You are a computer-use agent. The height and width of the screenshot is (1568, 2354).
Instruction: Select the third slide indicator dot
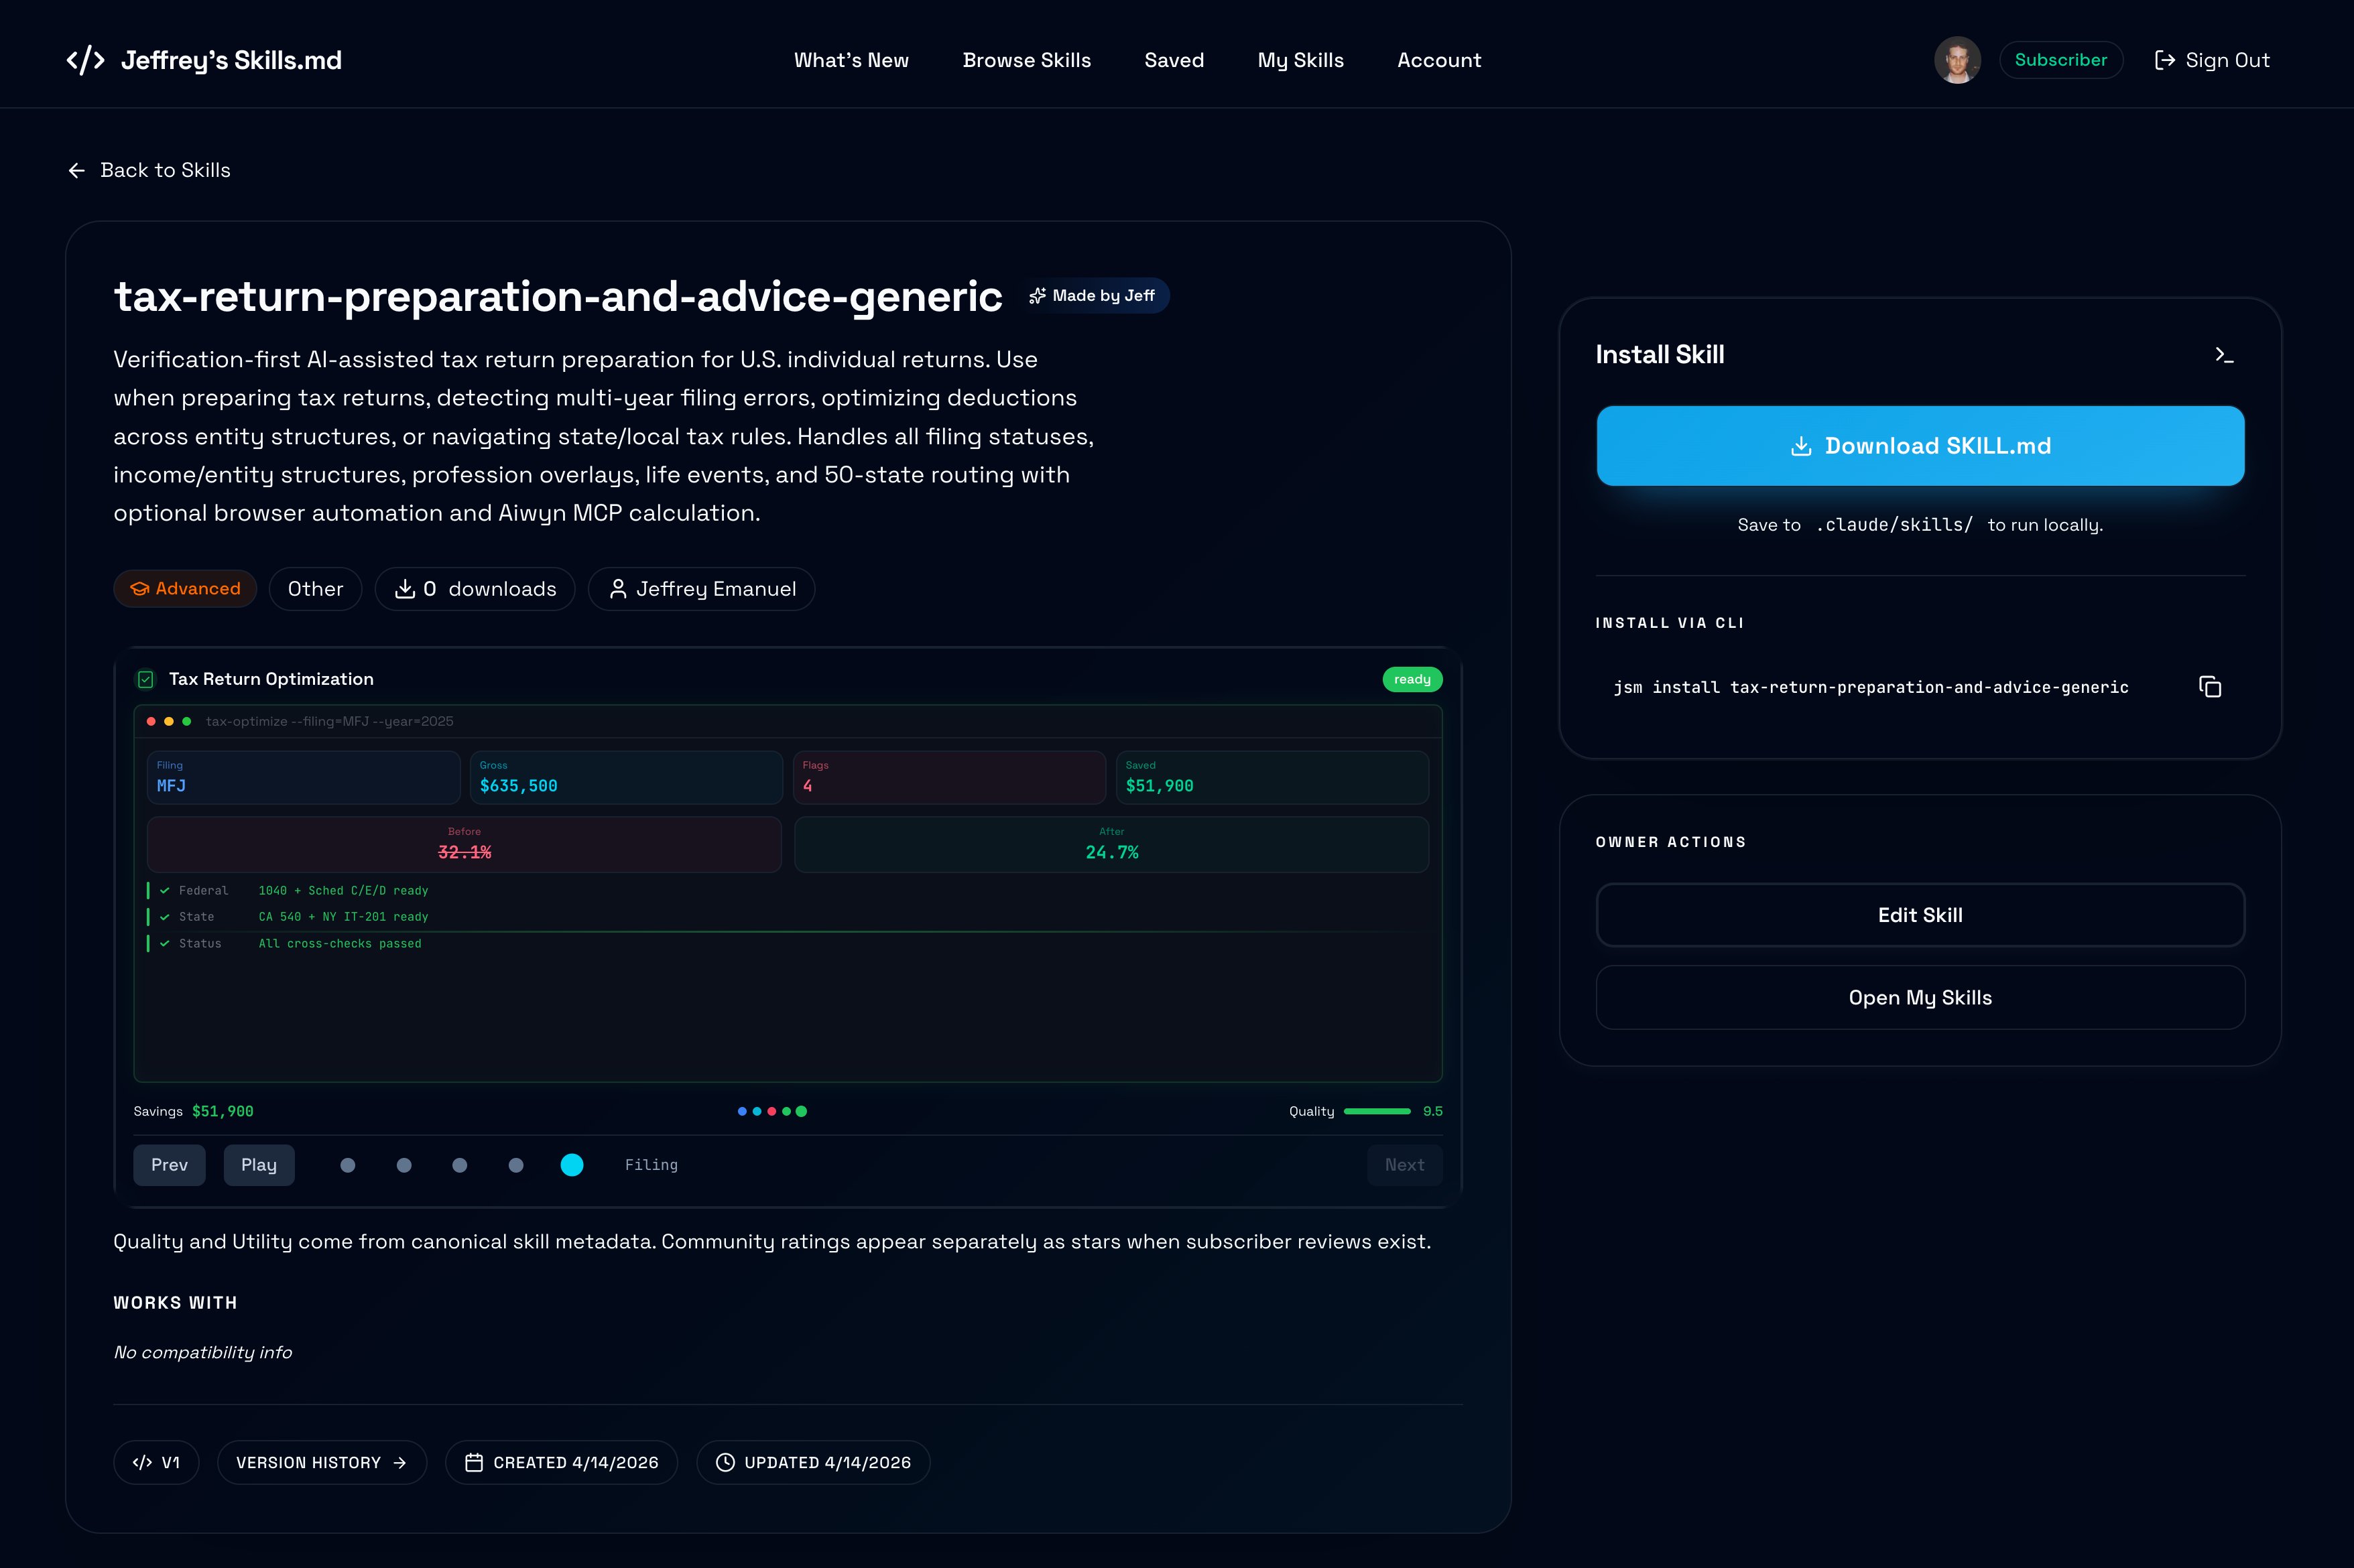coord(460,1165)
